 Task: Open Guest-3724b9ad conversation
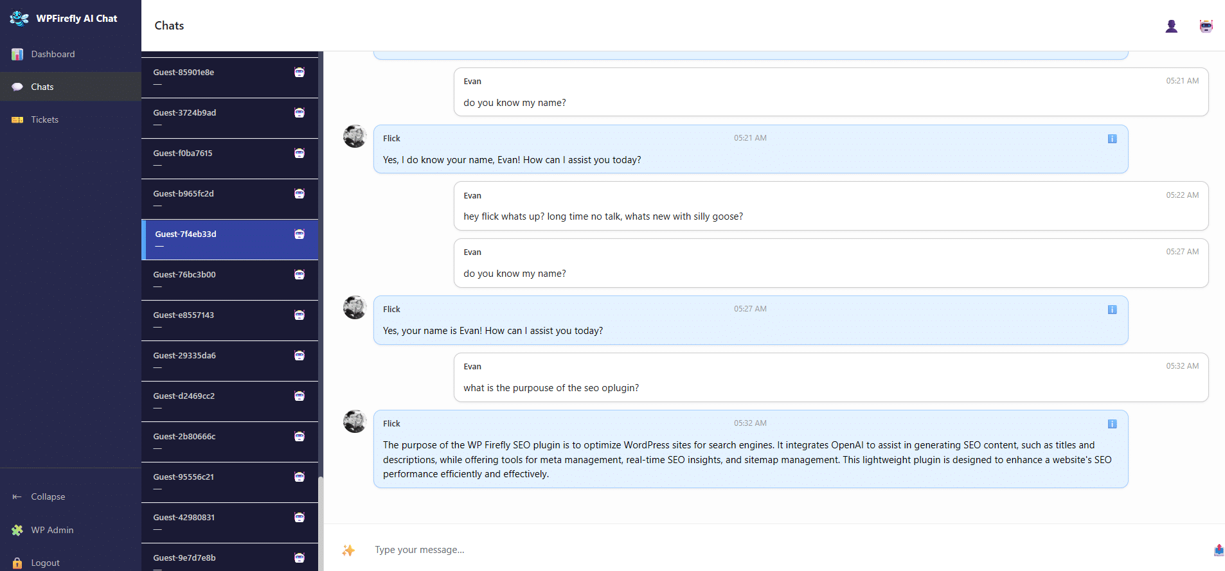point(229,118)
